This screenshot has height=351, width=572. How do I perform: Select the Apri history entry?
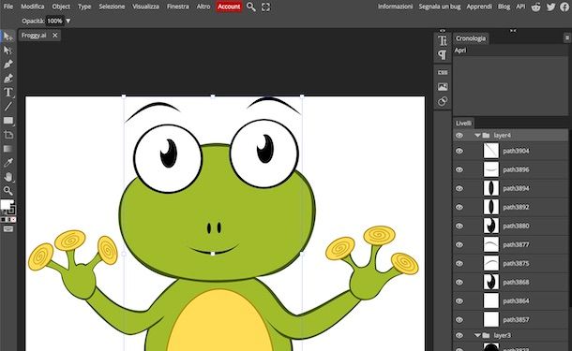point(511,51)
